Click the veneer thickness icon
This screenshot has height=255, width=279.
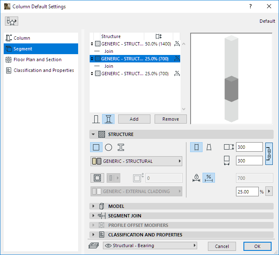click(138, 178)
